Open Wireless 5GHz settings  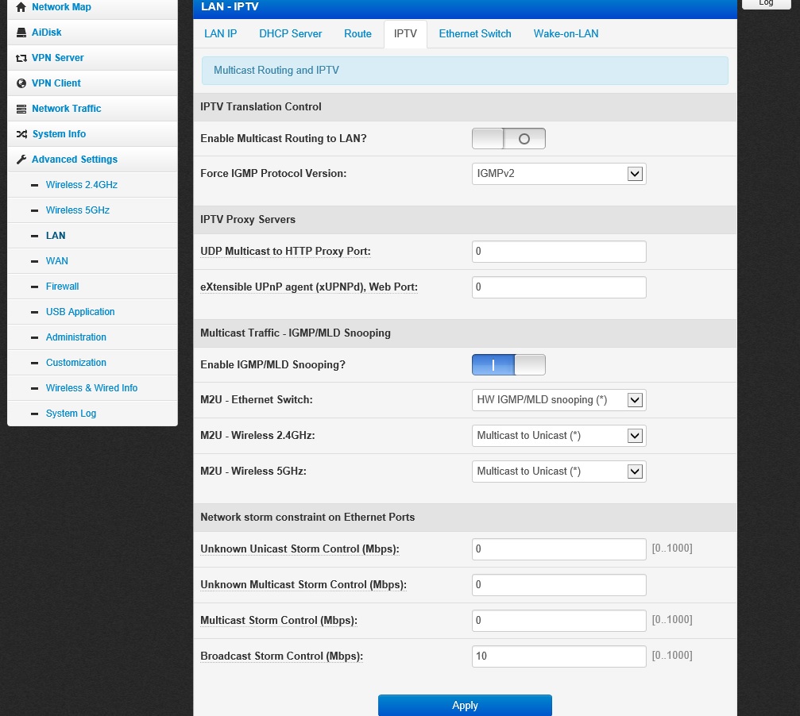tap(78, 210)
